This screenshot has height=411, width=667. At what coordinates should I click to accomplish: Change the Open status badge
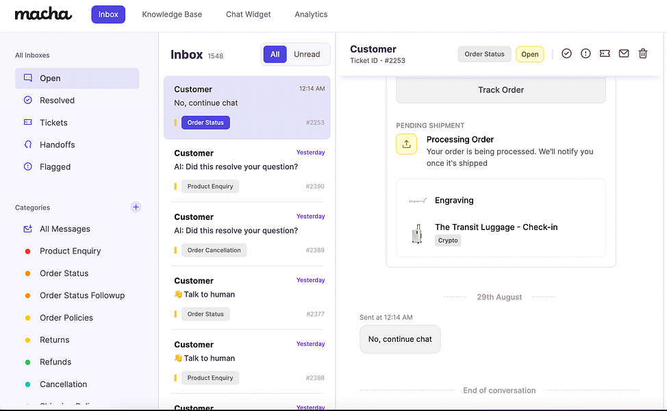pyautogui.click(x=529, y=54)
